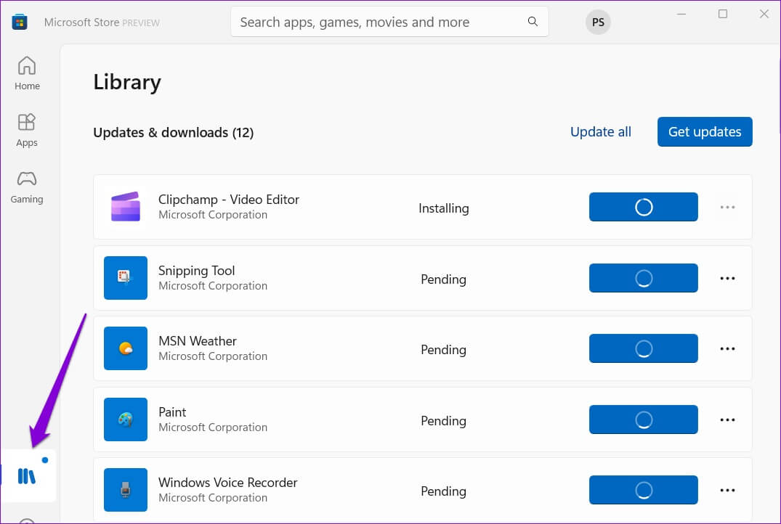Select the Snipping Tool title
The width and height of the screenshot is (781, 524).
[x=196, y=271]
